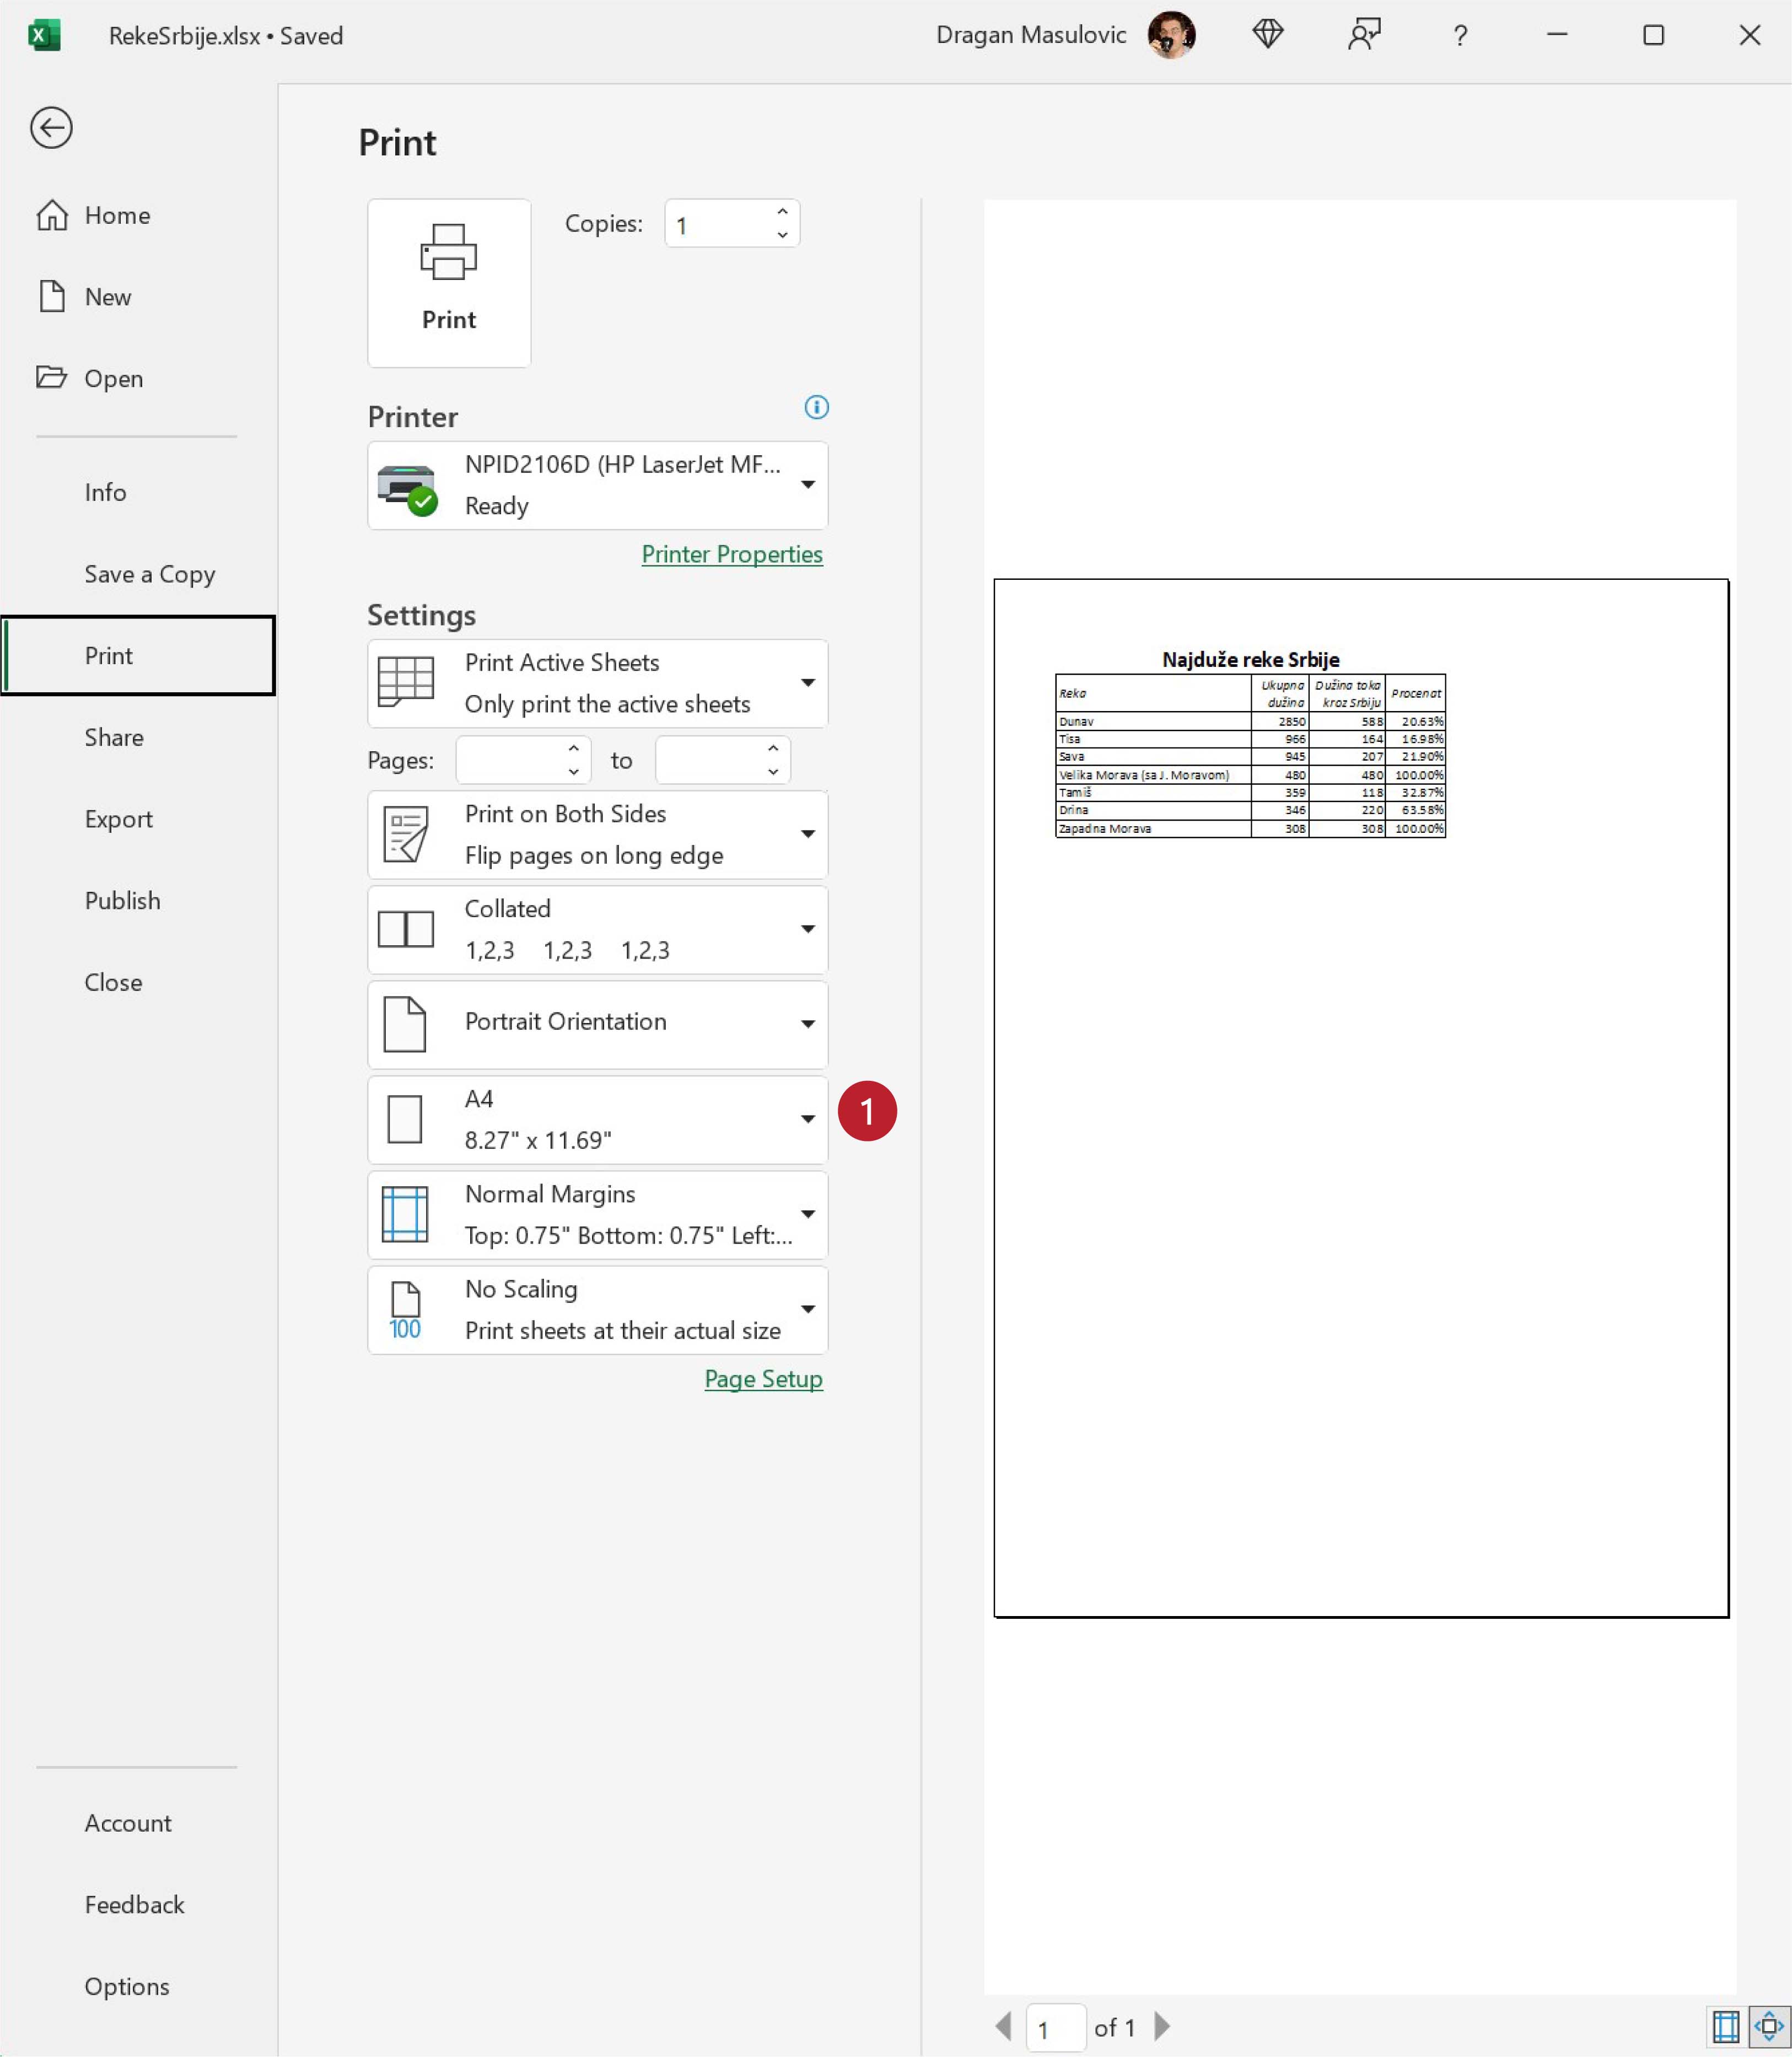Toggle Zoom to Page in the preview
This screenshot has height=2057, width=1792.
coord(1768,2026)
